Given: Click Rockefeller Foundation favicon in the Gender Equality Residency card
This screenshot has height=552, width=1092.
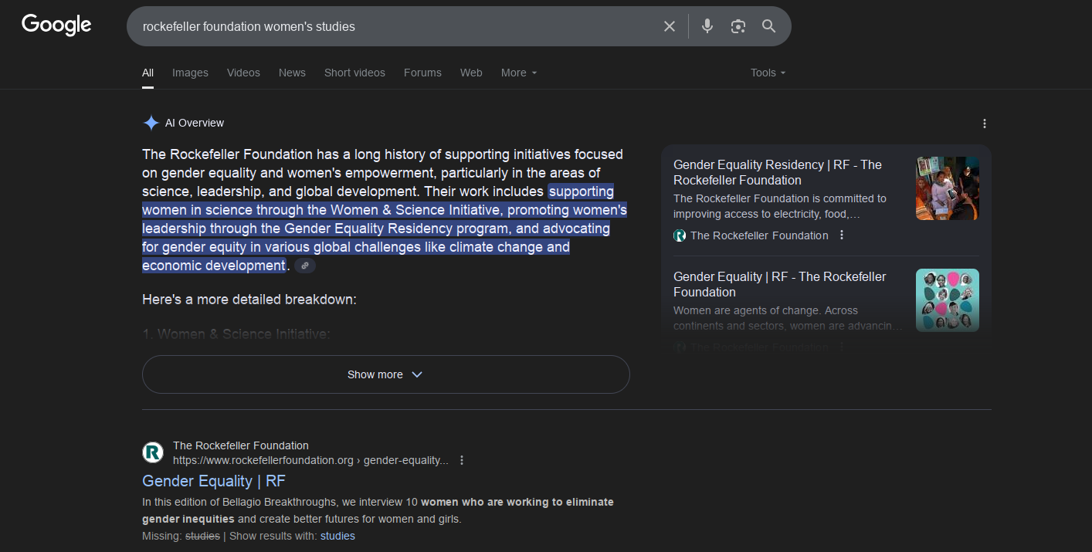Looking at the screenshot, I should (680, 235).
